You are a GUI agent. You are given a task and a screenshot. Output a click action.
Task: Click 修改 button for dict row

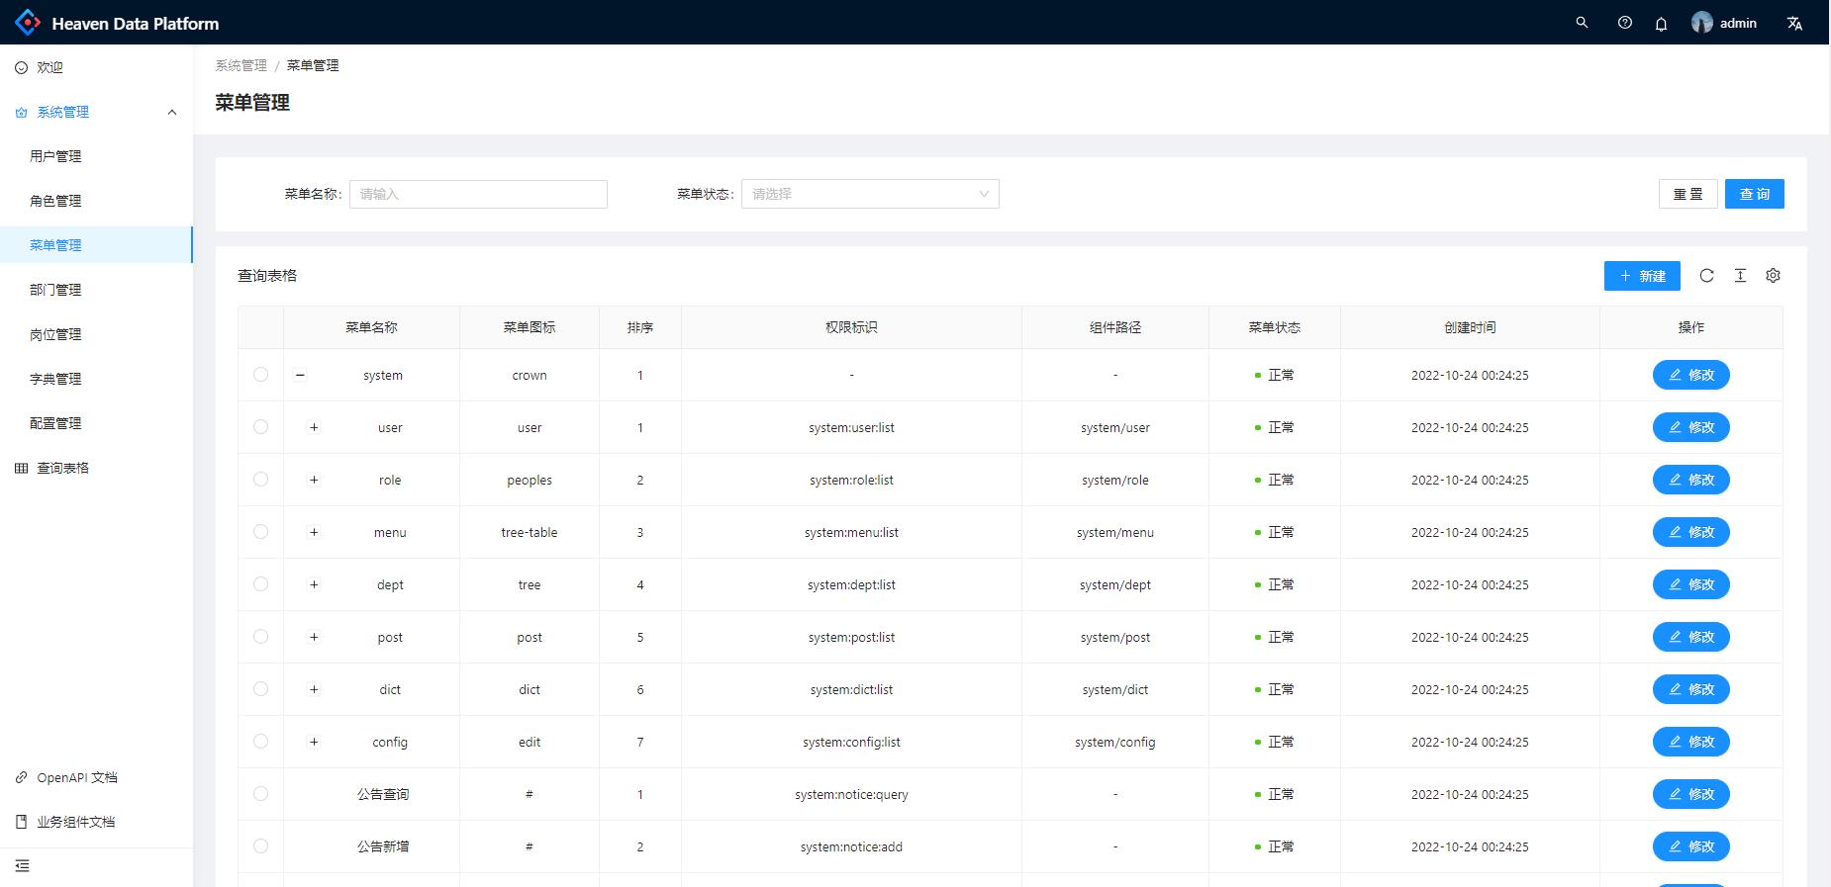tap(1690, 689)
